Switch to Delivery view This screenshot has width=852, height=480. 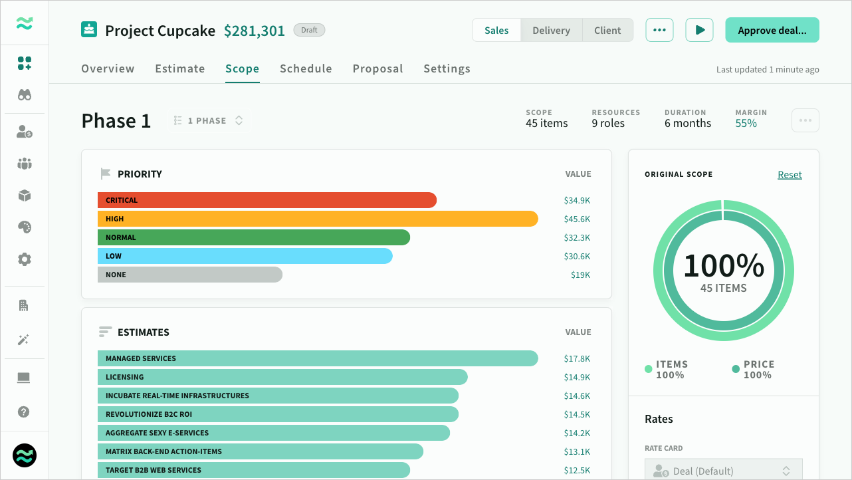(551, 30)
